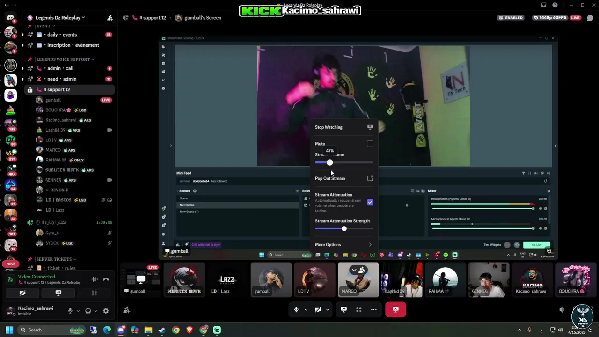Click the invite-to-call icon below thumbnails
Viewport: 599px width, 337px height.
pos(126,310)
